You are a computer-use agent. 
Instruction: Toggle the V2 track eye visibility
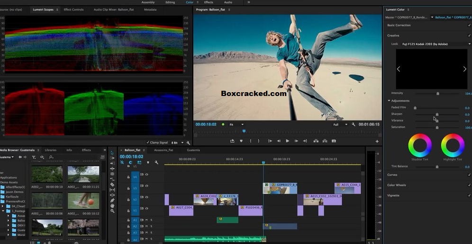pyautogui.click(x=147, y=197)
